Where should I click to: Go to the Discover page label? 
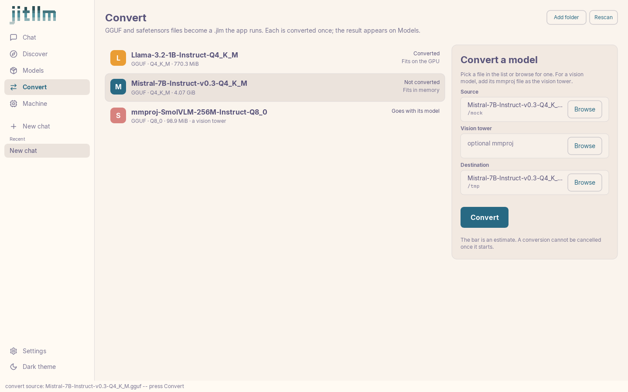click(x=35, y=54)
